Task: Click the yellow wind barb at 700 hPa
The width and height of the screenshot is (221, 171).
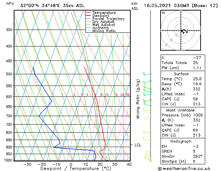Action: pos(148,118)
